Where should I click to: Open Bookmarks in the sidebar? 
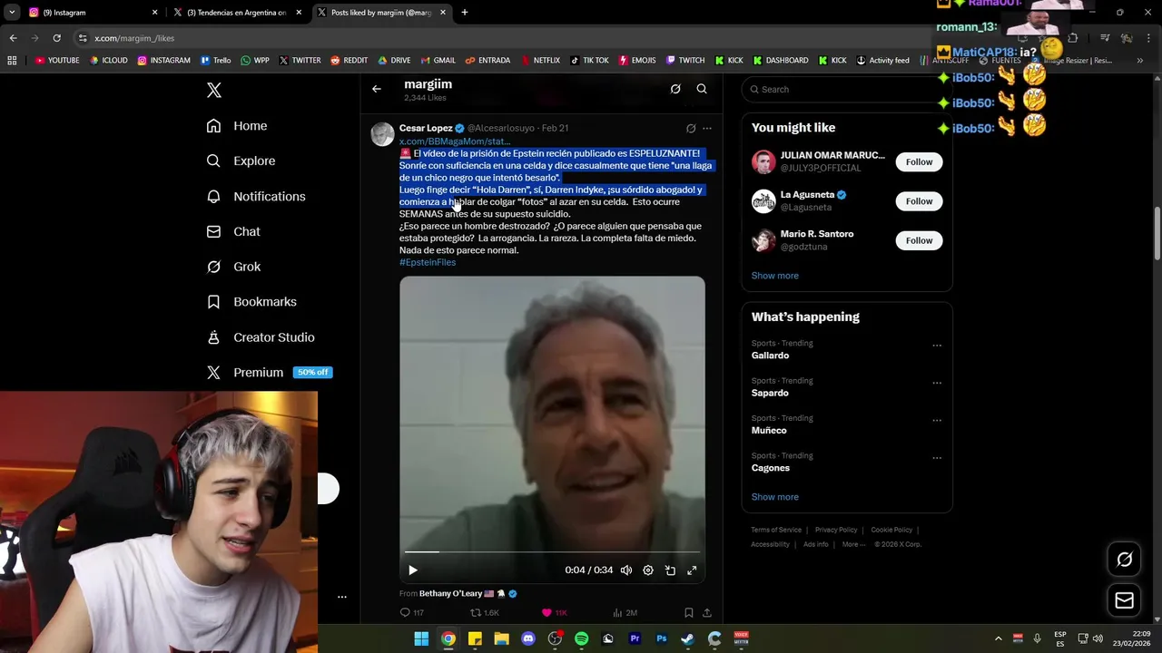click(251, 302)
